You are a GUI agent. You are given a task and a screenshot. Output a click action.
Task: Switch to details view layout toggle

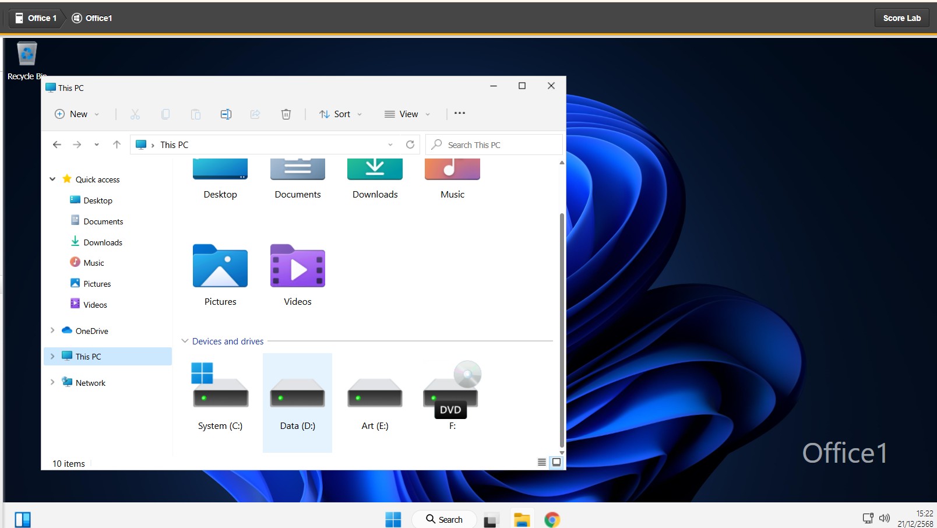pos(541,462)
